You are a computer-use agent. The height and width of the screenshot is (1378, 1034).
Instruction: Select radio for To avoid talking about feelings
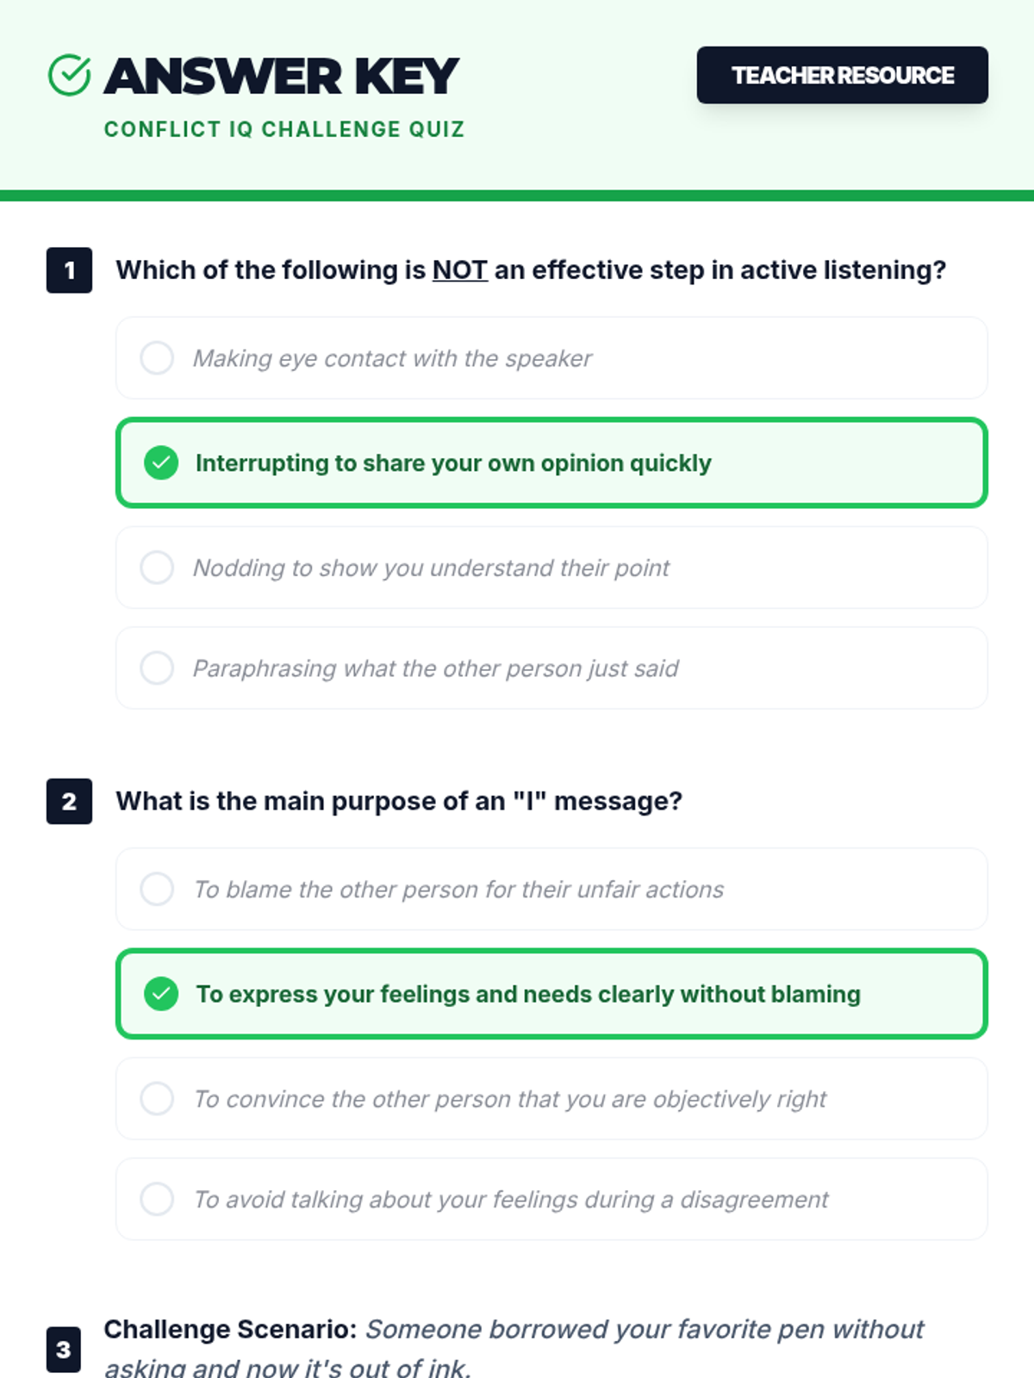pyautogui.click(x=157, y=1199)
